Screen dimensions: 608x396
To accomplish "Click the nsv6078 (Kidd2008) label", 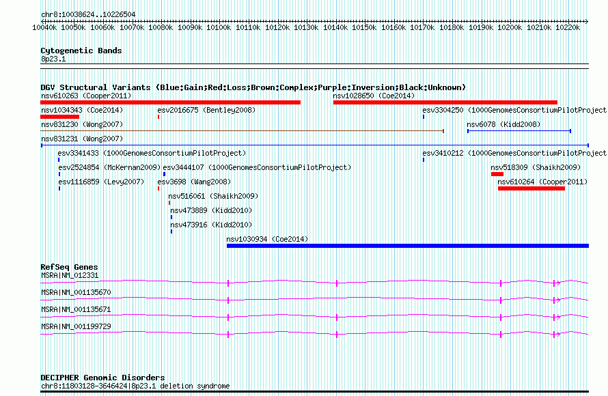I will coord(503,124).
